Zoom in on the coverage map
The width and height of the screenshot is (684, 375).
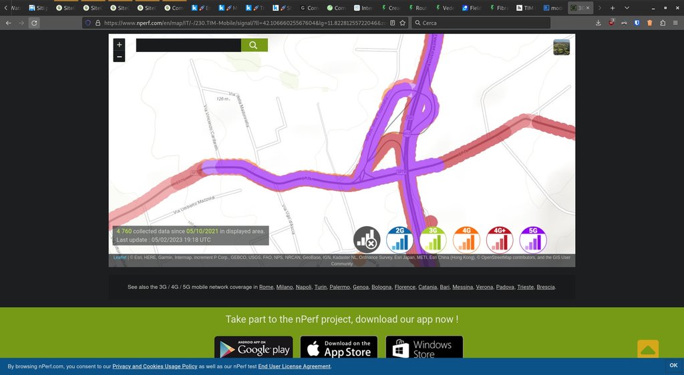click(x=120, y=45)
